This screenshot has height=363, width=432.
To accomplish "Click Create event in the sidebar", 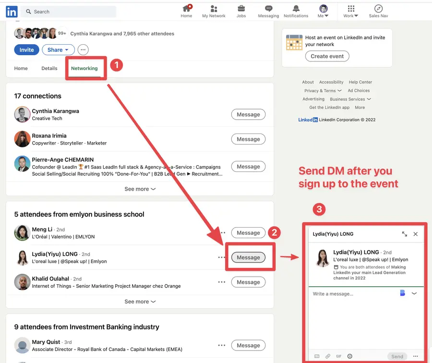I will [327, 56].
